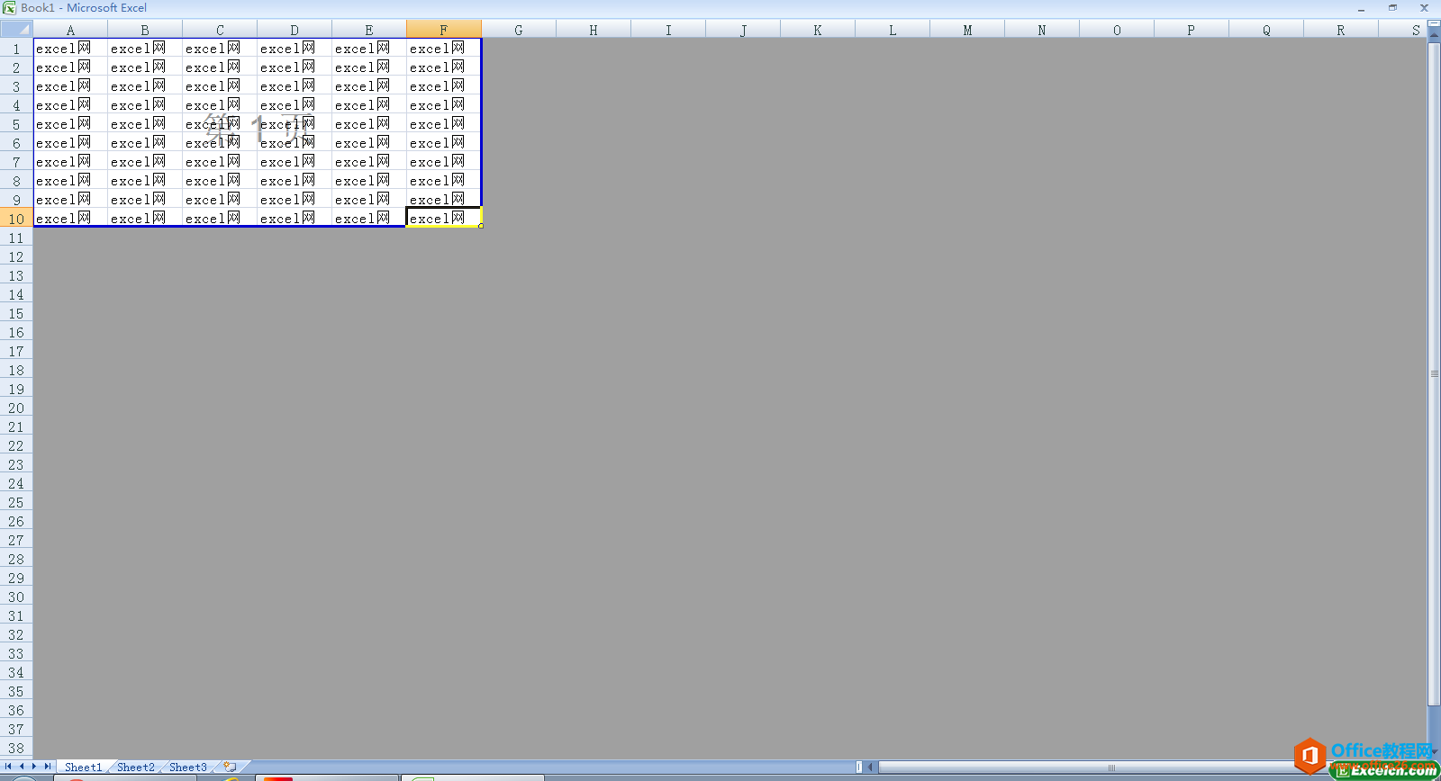Select row 38 header
This screenshot has width=1441, height=781.
[x=16, y=748]
